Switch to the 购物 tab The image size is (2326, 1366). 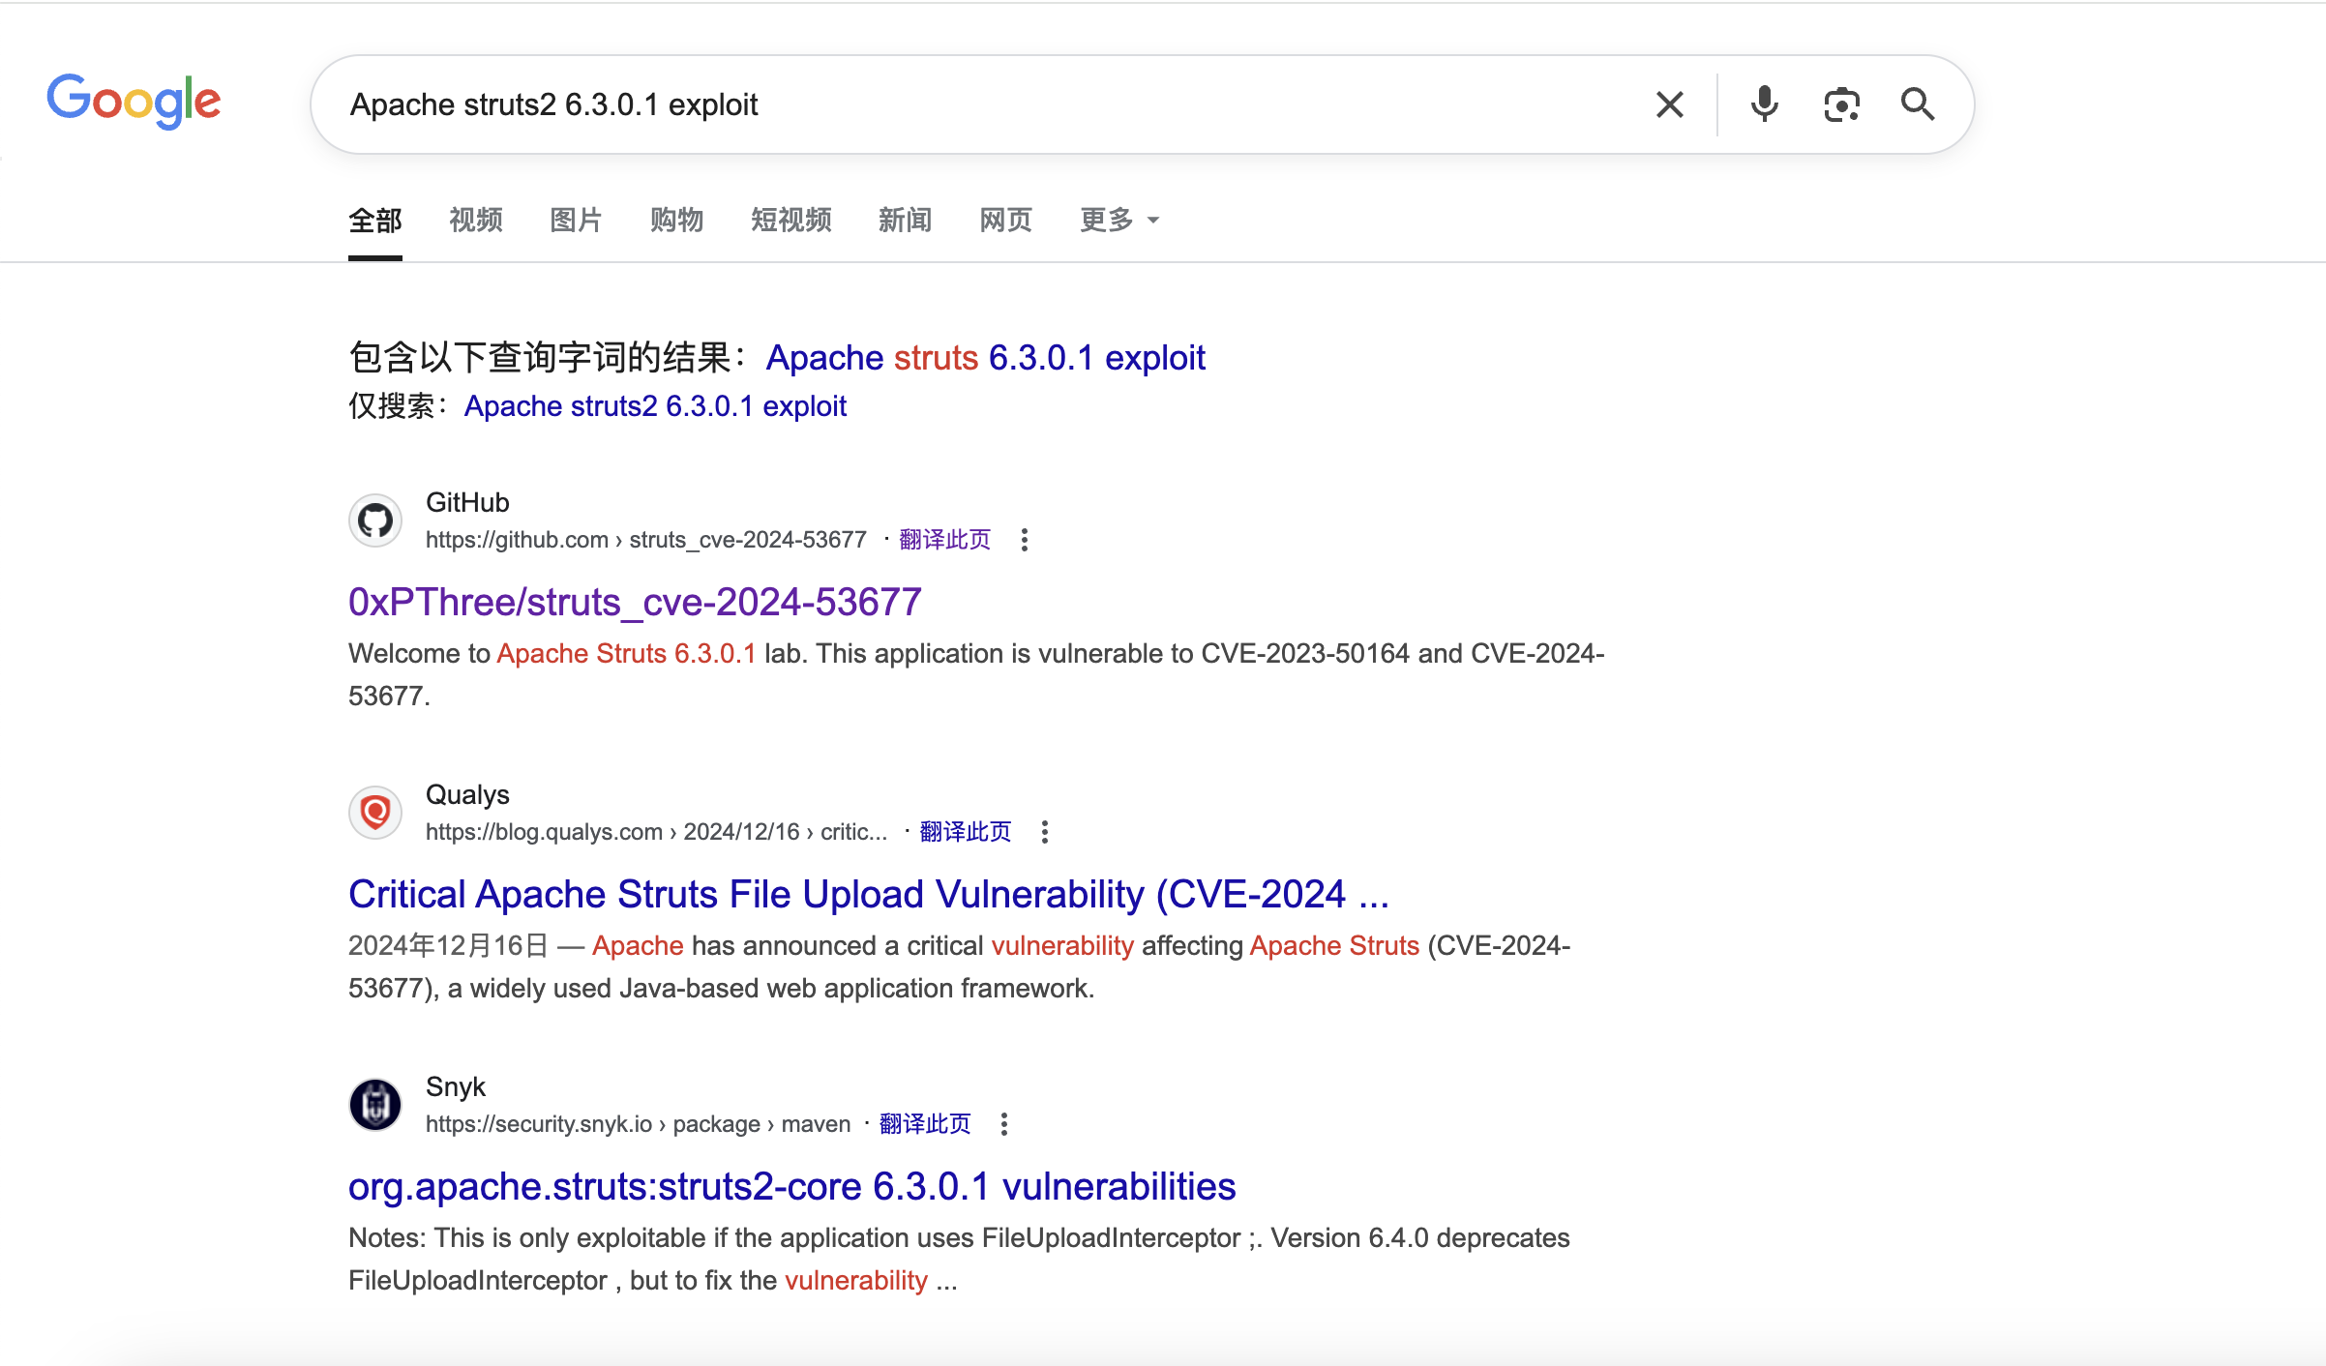[676, 221]
